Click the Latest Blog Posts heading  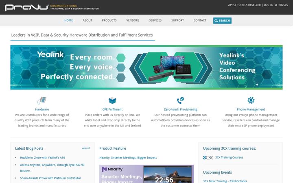[29, 148]
